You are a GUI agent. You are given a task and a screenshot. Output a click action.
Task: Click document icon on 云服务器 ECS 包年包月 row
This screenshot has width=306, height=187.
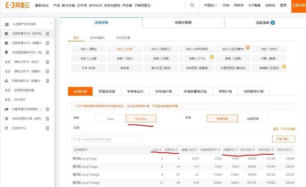pos(48,34)
